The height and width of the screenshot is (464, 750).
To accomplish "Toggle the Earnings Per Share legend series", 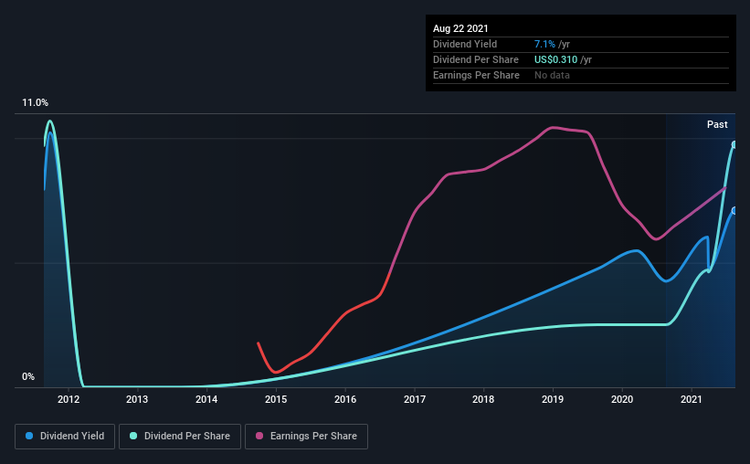I will pyautogui.click(x=307, y=437).
